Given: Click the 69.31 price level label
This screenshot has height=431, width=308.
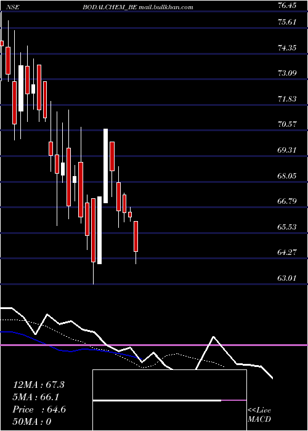Looking at the screenshot, I should [287, 150].
